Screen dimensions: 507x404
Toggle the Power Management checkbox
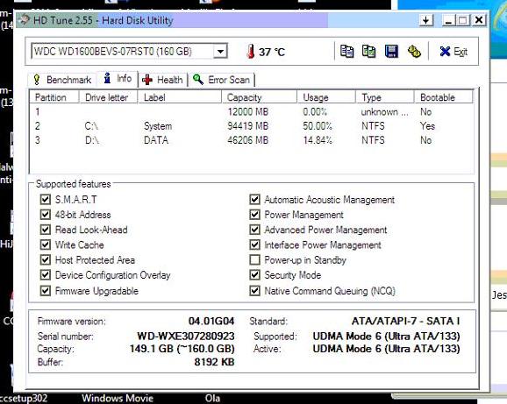pyautogui.click(x=254, y=215)
